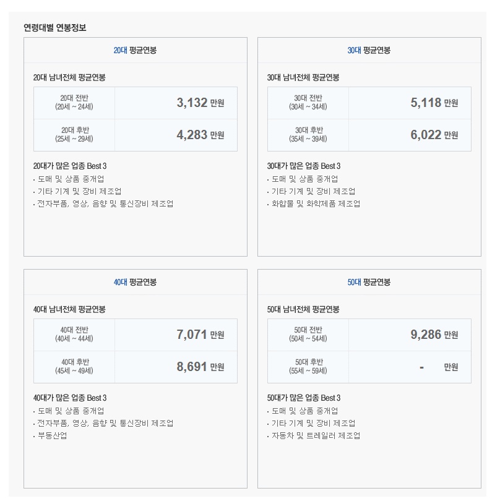Click 도매 및 상품 중개업 under 50대 list

pos(305,411)
